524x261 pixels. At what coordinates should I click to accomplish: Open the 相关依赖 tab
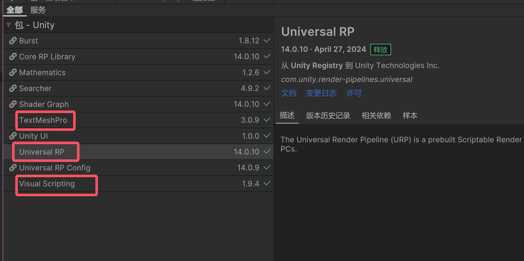(x=376, y=116)
